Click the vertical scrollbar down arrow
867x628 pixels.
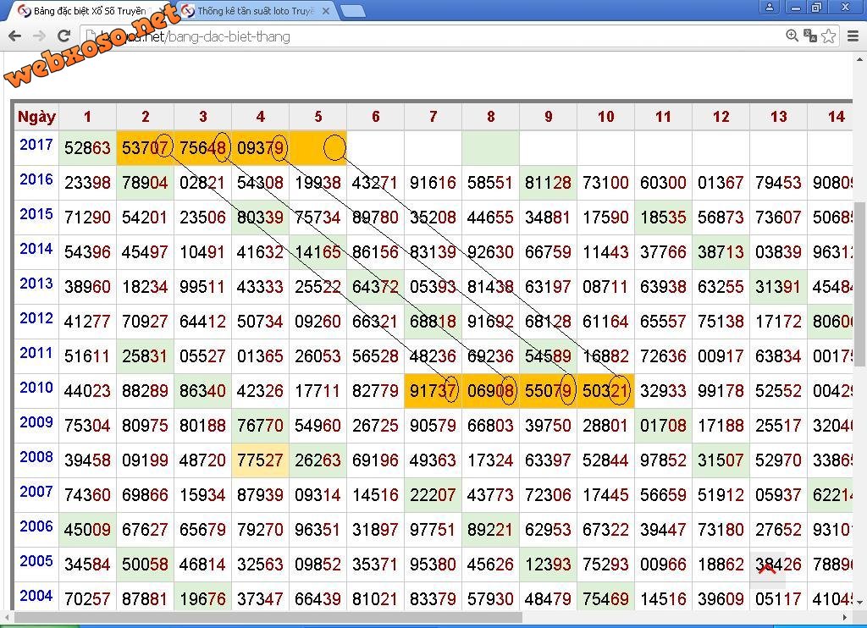tap(860, 602)
